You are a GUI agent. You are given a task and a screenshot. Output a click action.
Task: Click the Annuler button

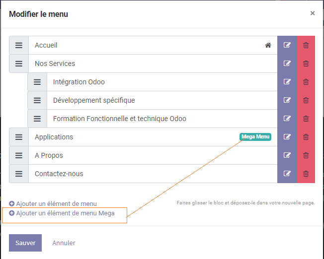[64, 243]
